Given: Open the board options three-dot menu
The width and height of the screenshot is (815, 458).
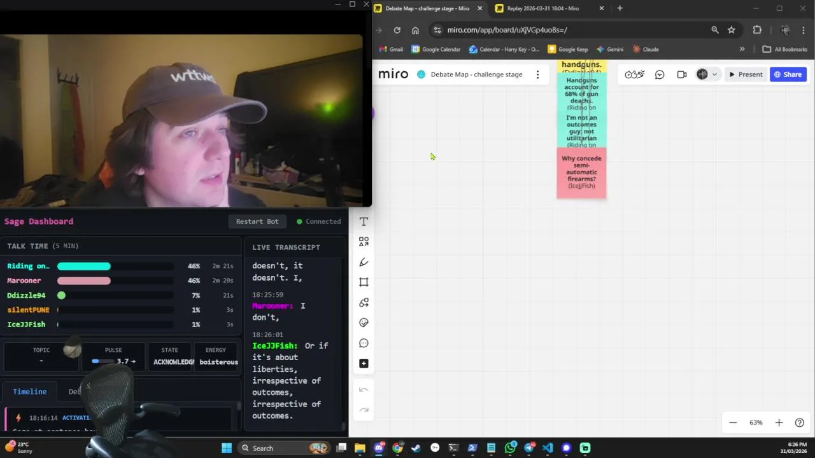Looking at the screenshot, I should click(x=537, y=74).
